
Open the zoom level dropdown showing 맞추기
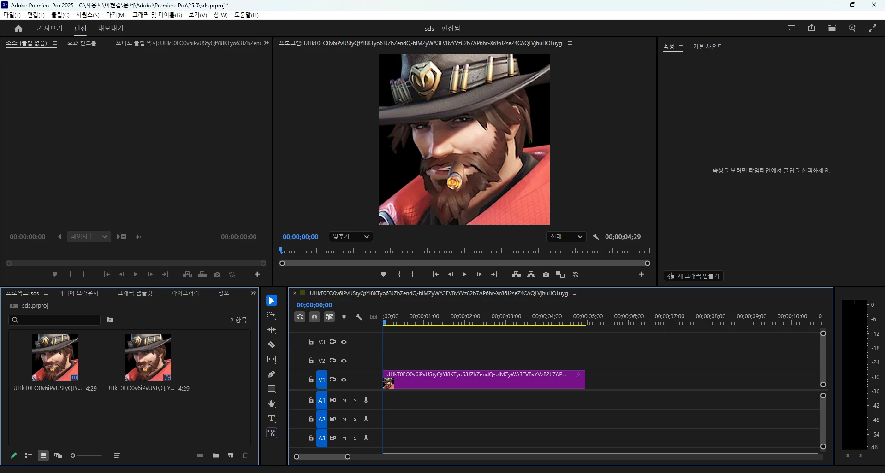pyautogui.click(x=351, y=237)
